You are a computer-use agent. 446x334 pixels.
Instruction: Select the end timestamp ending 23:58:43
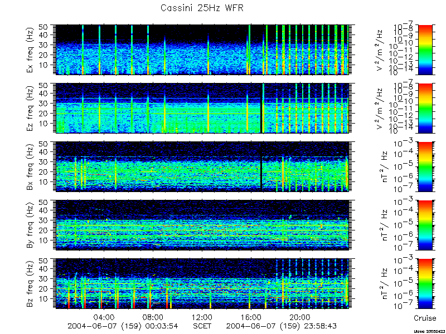point(282,326)
